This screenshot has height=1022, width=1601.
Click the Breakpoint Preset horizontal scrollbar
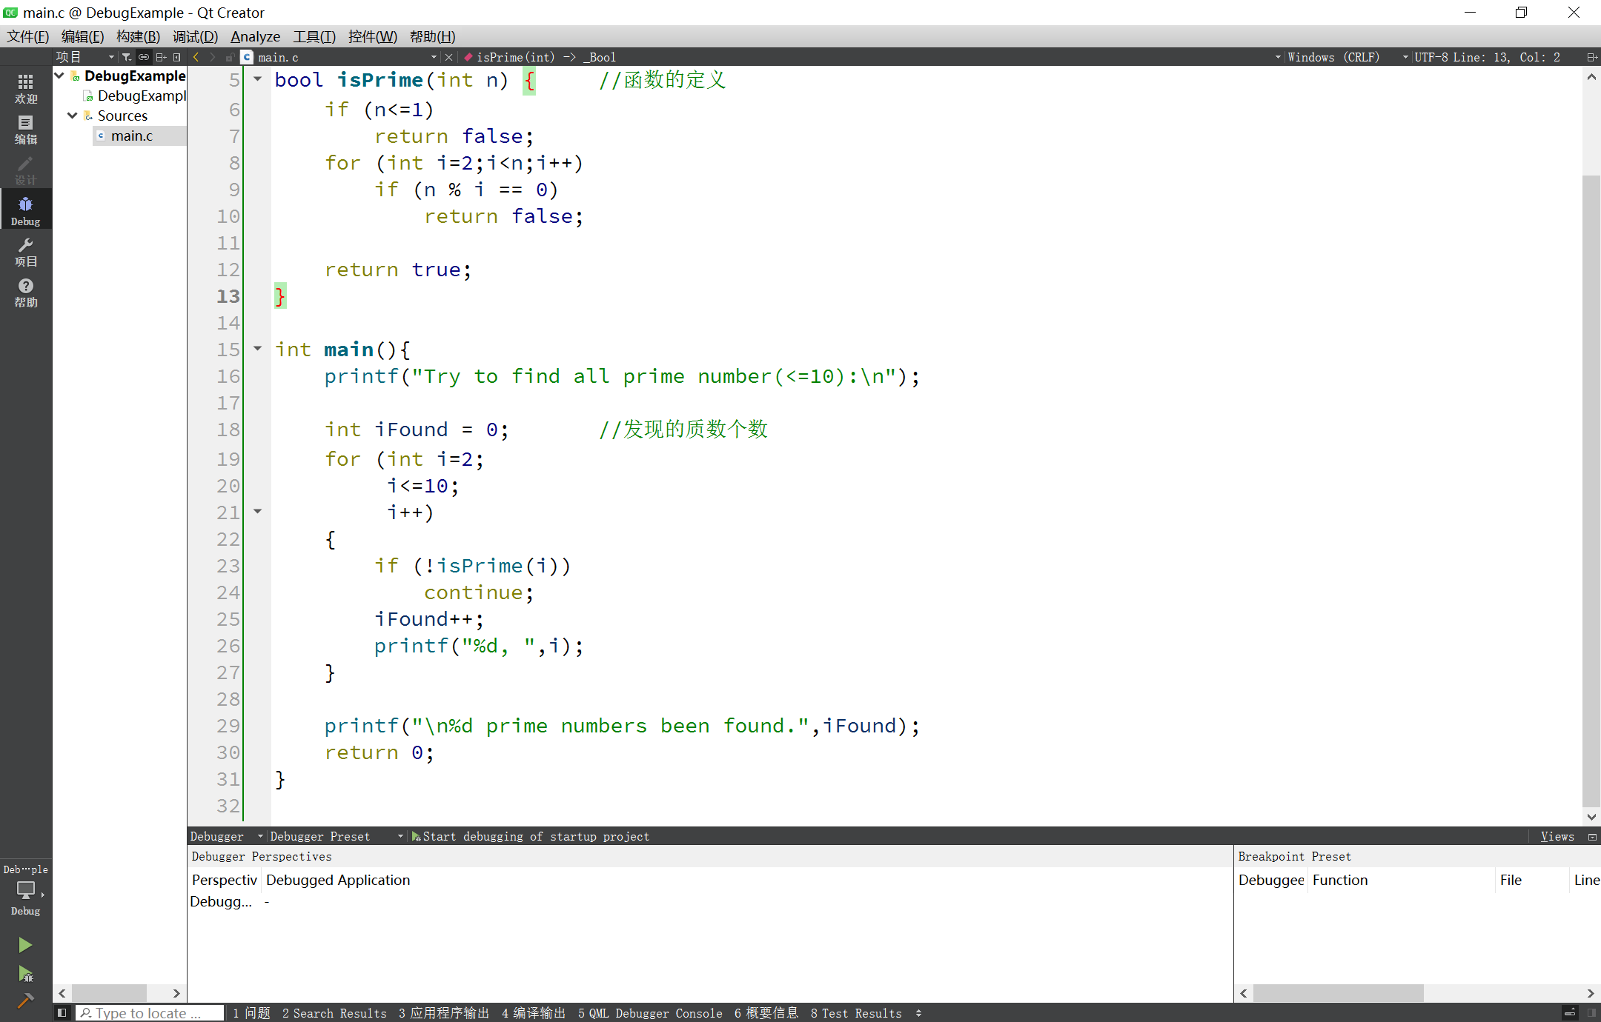pyautogui.click(x=1338, y=992)
